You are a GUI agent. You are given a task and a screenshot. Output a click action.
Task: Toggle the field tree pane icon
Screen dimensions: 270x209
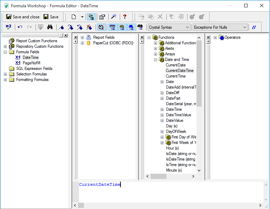pos(113,27)
